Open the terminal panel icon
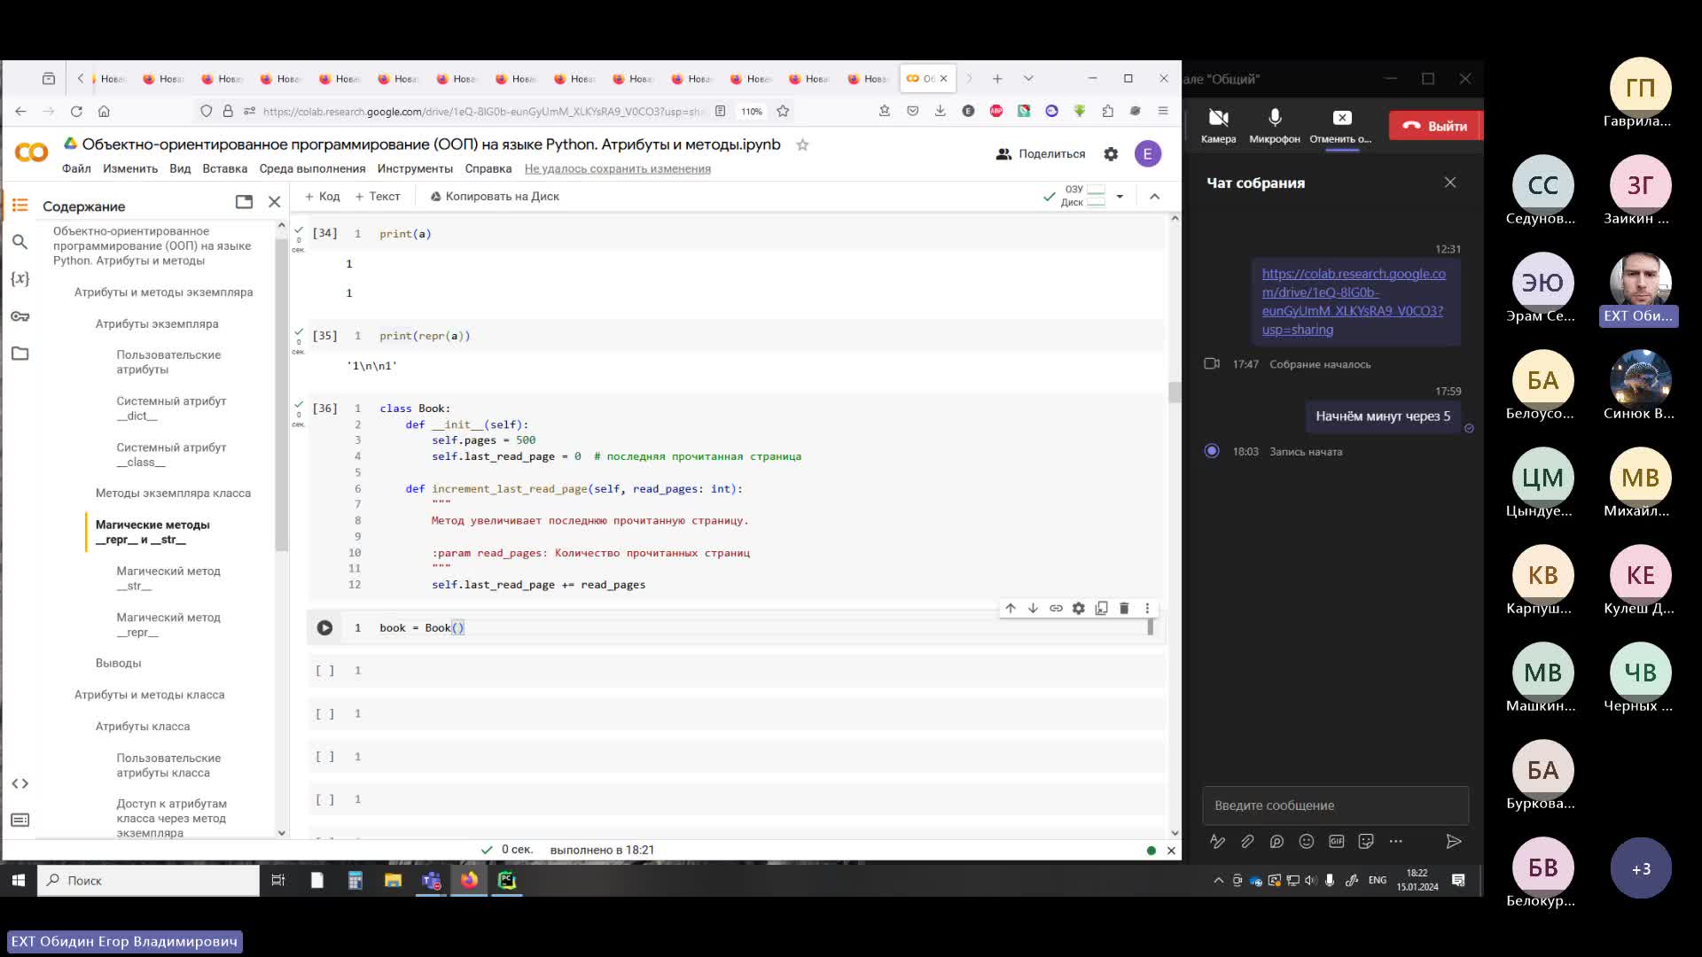This screenshot has width=1702, height=957. point(20,820)
